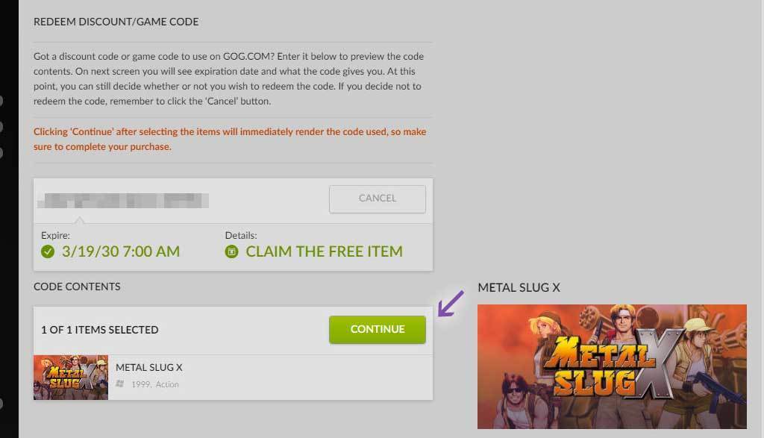Click the gift icon beside Claim text
The width and height of the screenshot is (764, 438).
click(x=231, y=251)
